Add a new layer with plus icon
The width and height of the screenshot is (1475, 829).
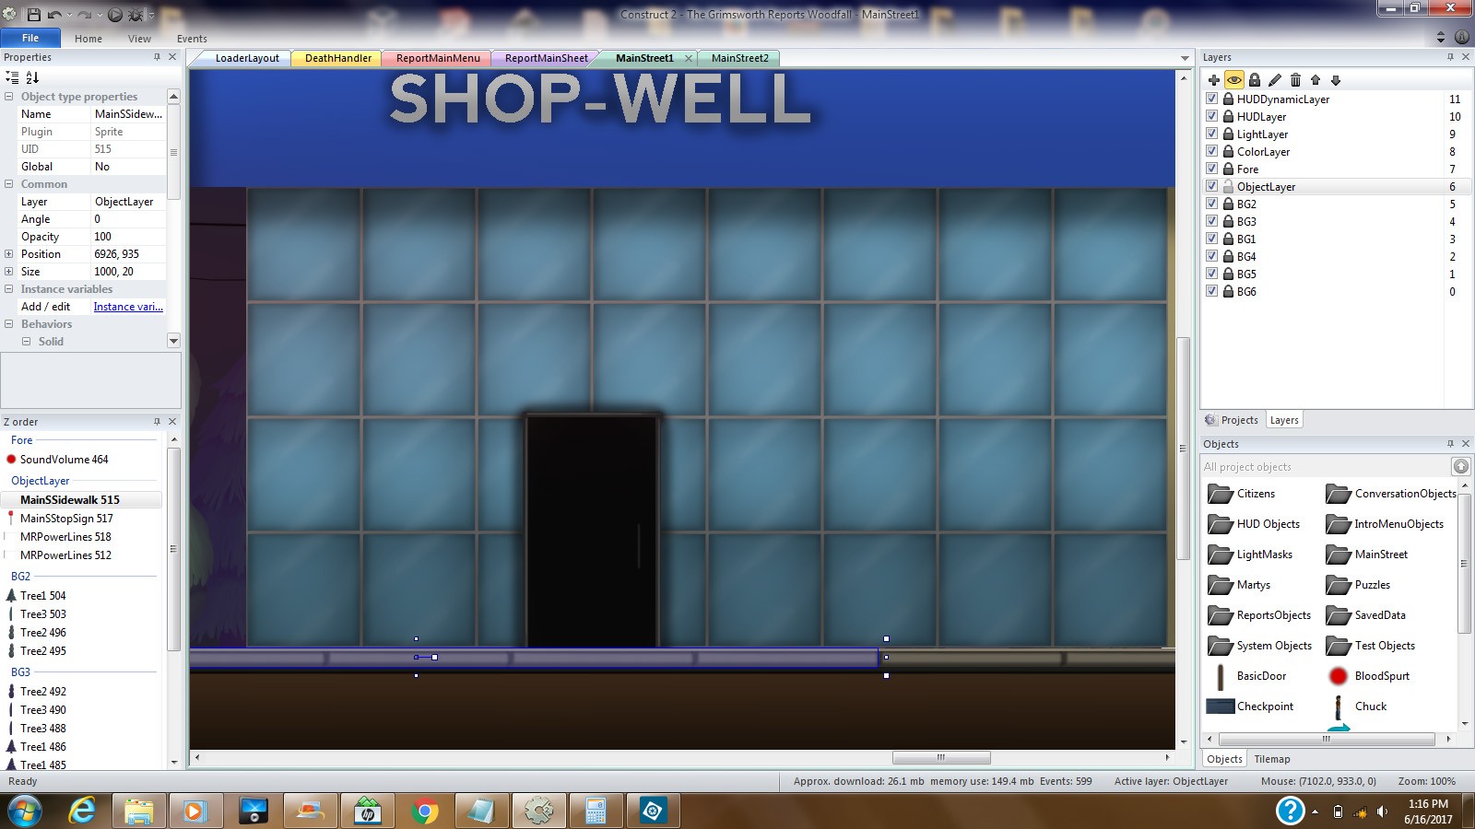coord(1213,80)
